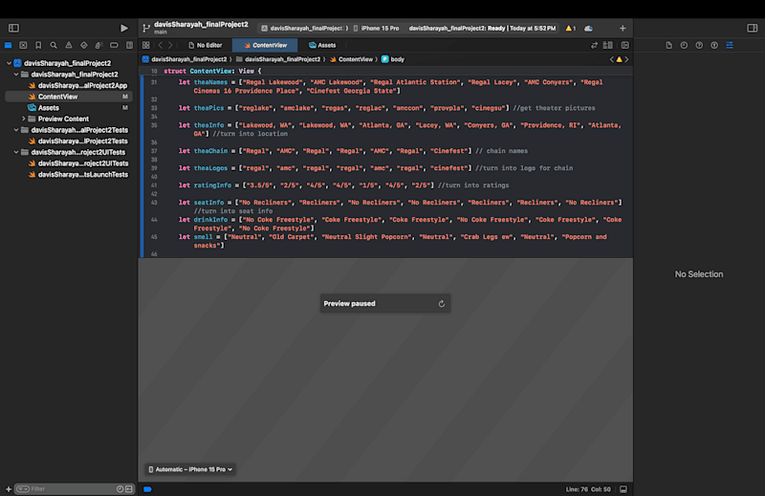765x496 pixels.
Task: Show only source-controlled files filter
Action: tap(129, 489)
